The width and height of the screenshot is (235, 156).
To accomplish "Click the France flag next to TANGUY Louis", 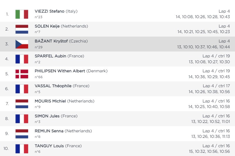I will click(22, 148).
